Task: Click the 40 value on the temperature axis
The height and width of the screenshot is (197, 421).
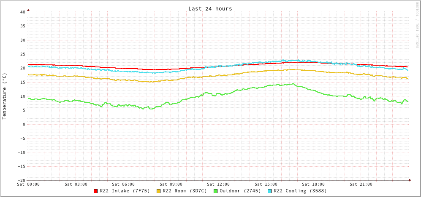Action: tap(22, 12)
